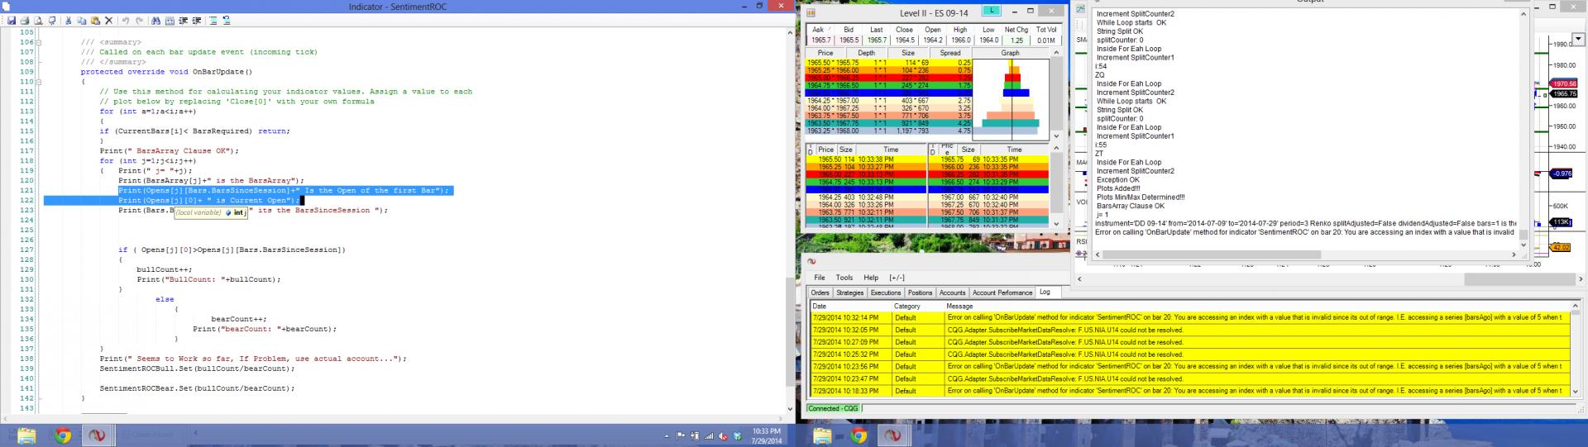Open the Help menu
This screenshot has width=1588, height=447.
[870, 278]
